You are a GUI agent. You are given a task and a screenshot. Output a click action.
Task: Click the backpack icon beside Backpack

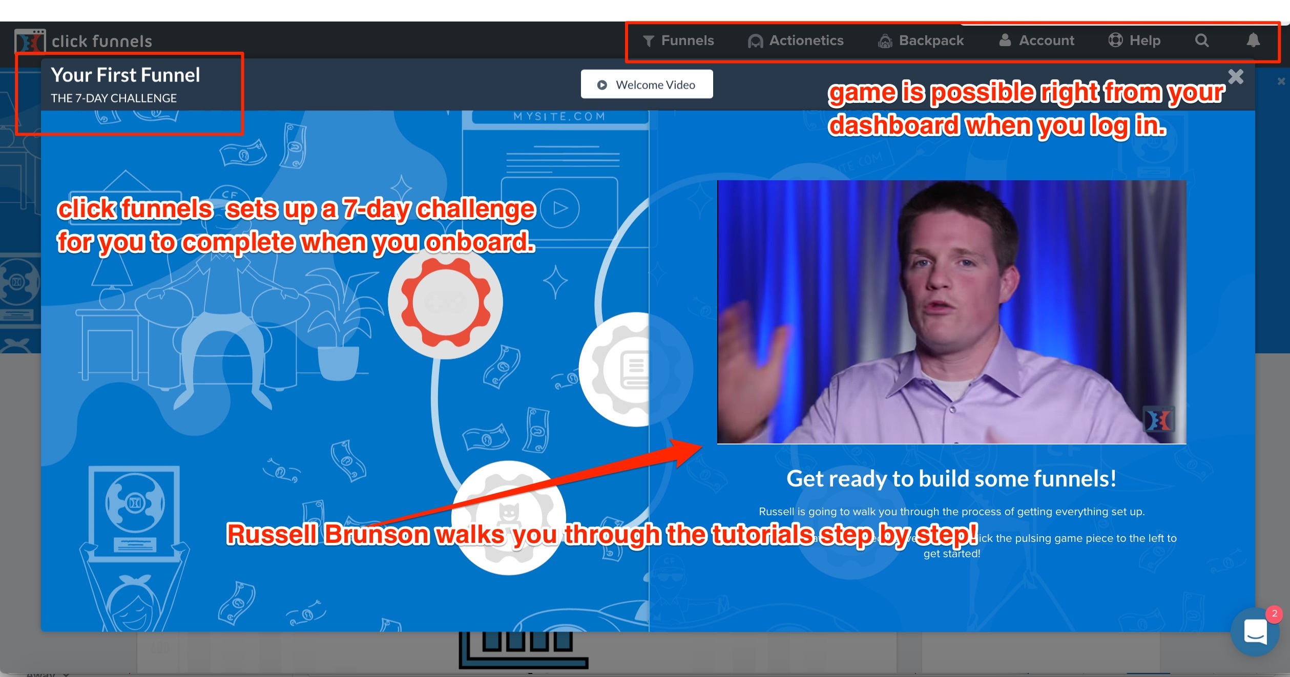(885, 41)
